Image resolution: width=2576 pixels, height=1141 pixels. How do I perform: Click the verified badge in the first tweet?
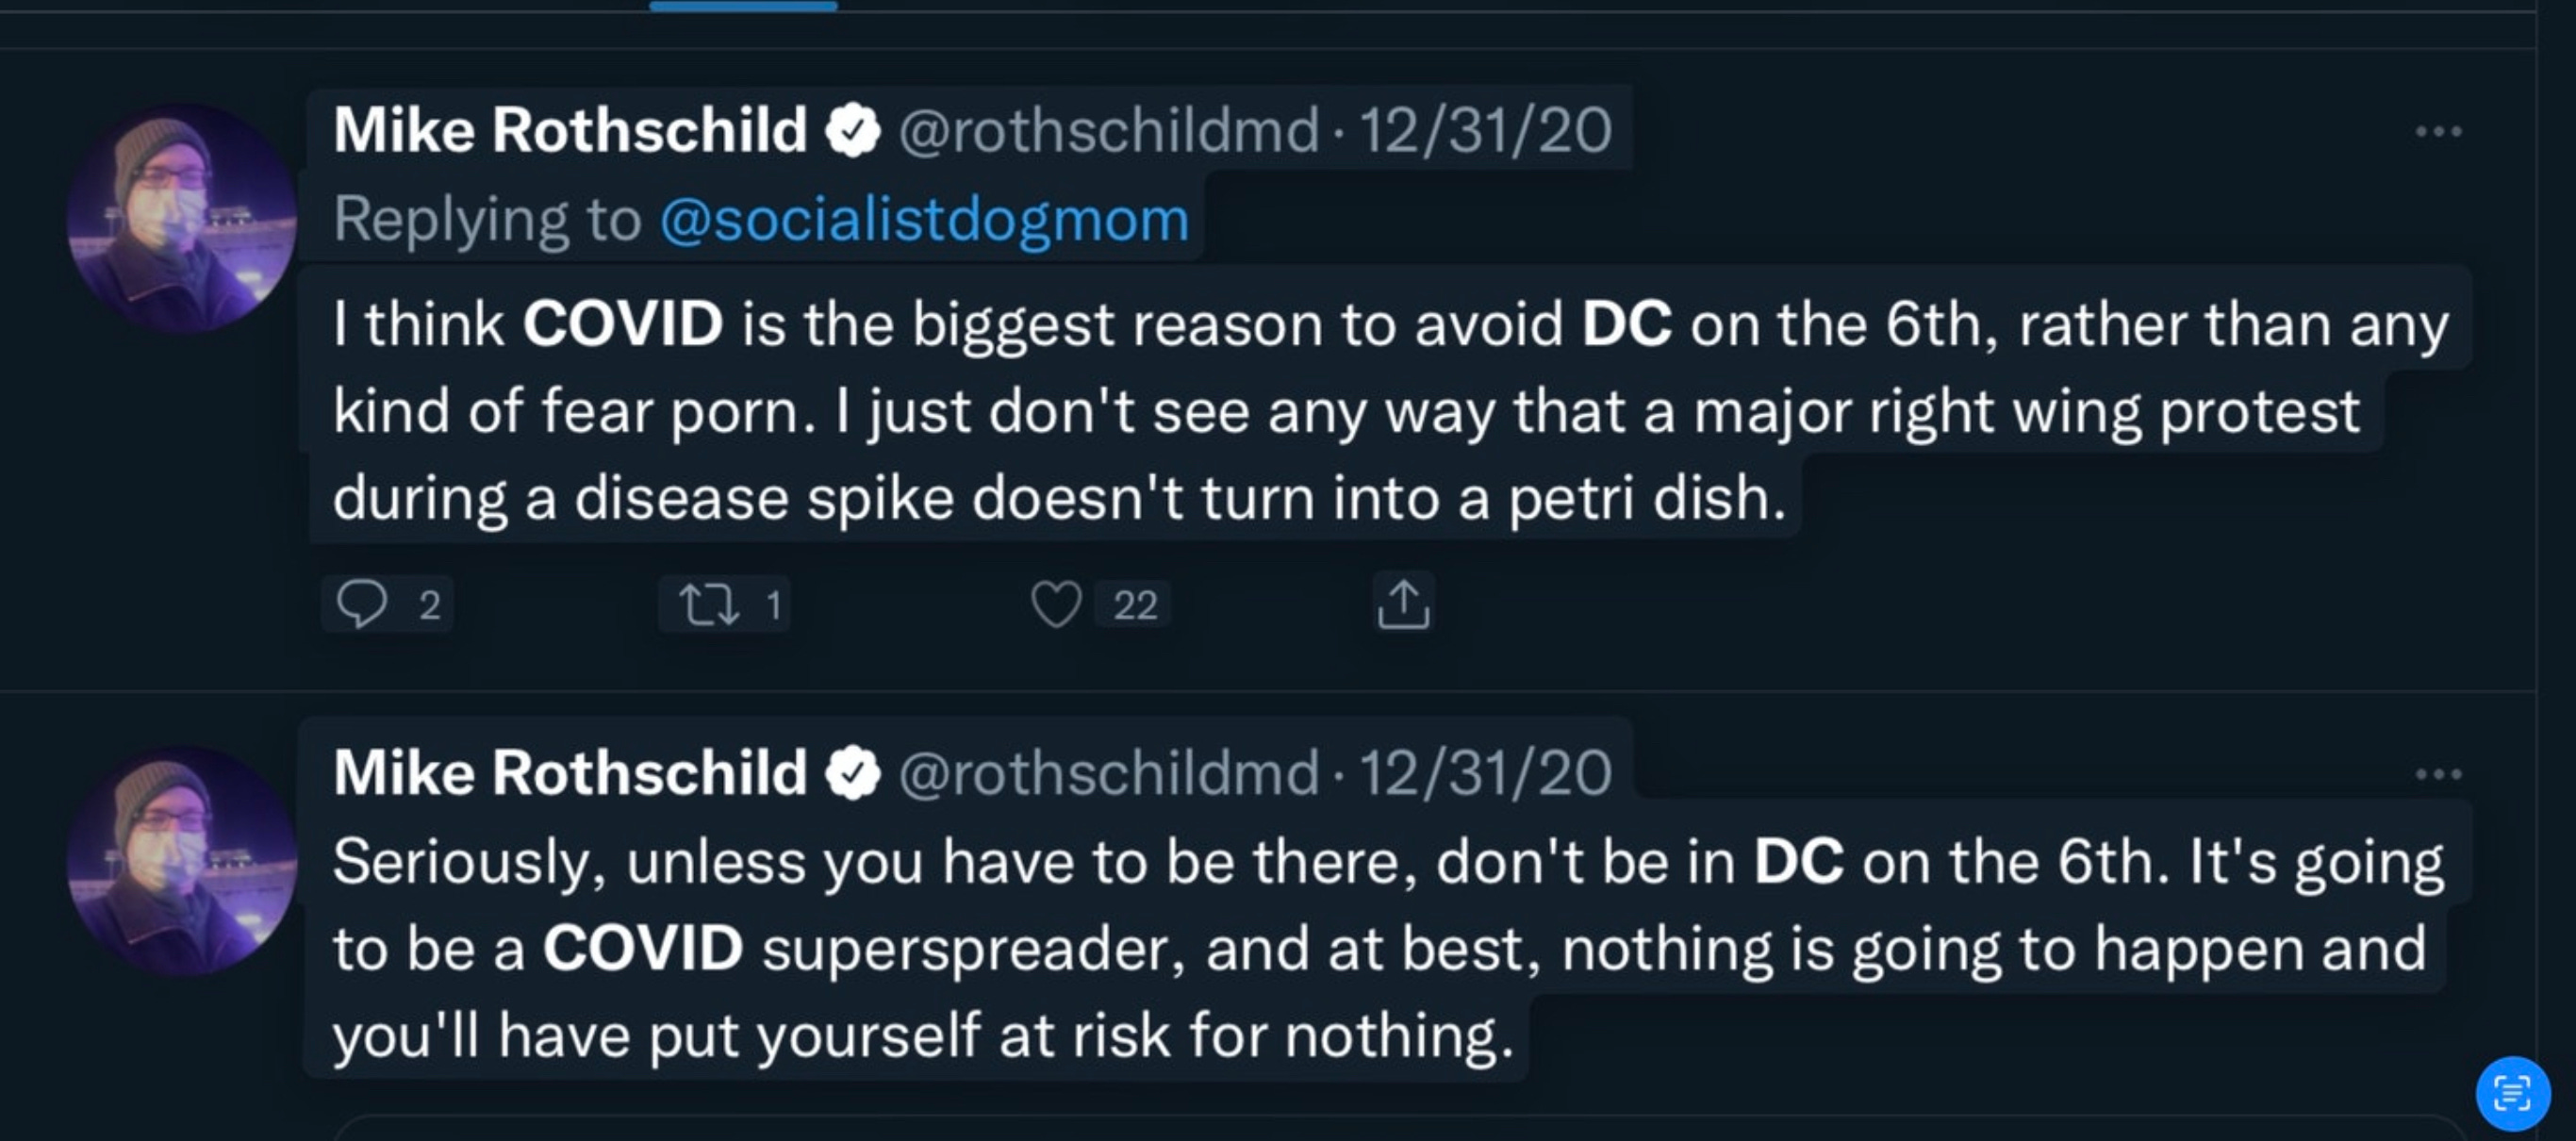click(852, 131)
